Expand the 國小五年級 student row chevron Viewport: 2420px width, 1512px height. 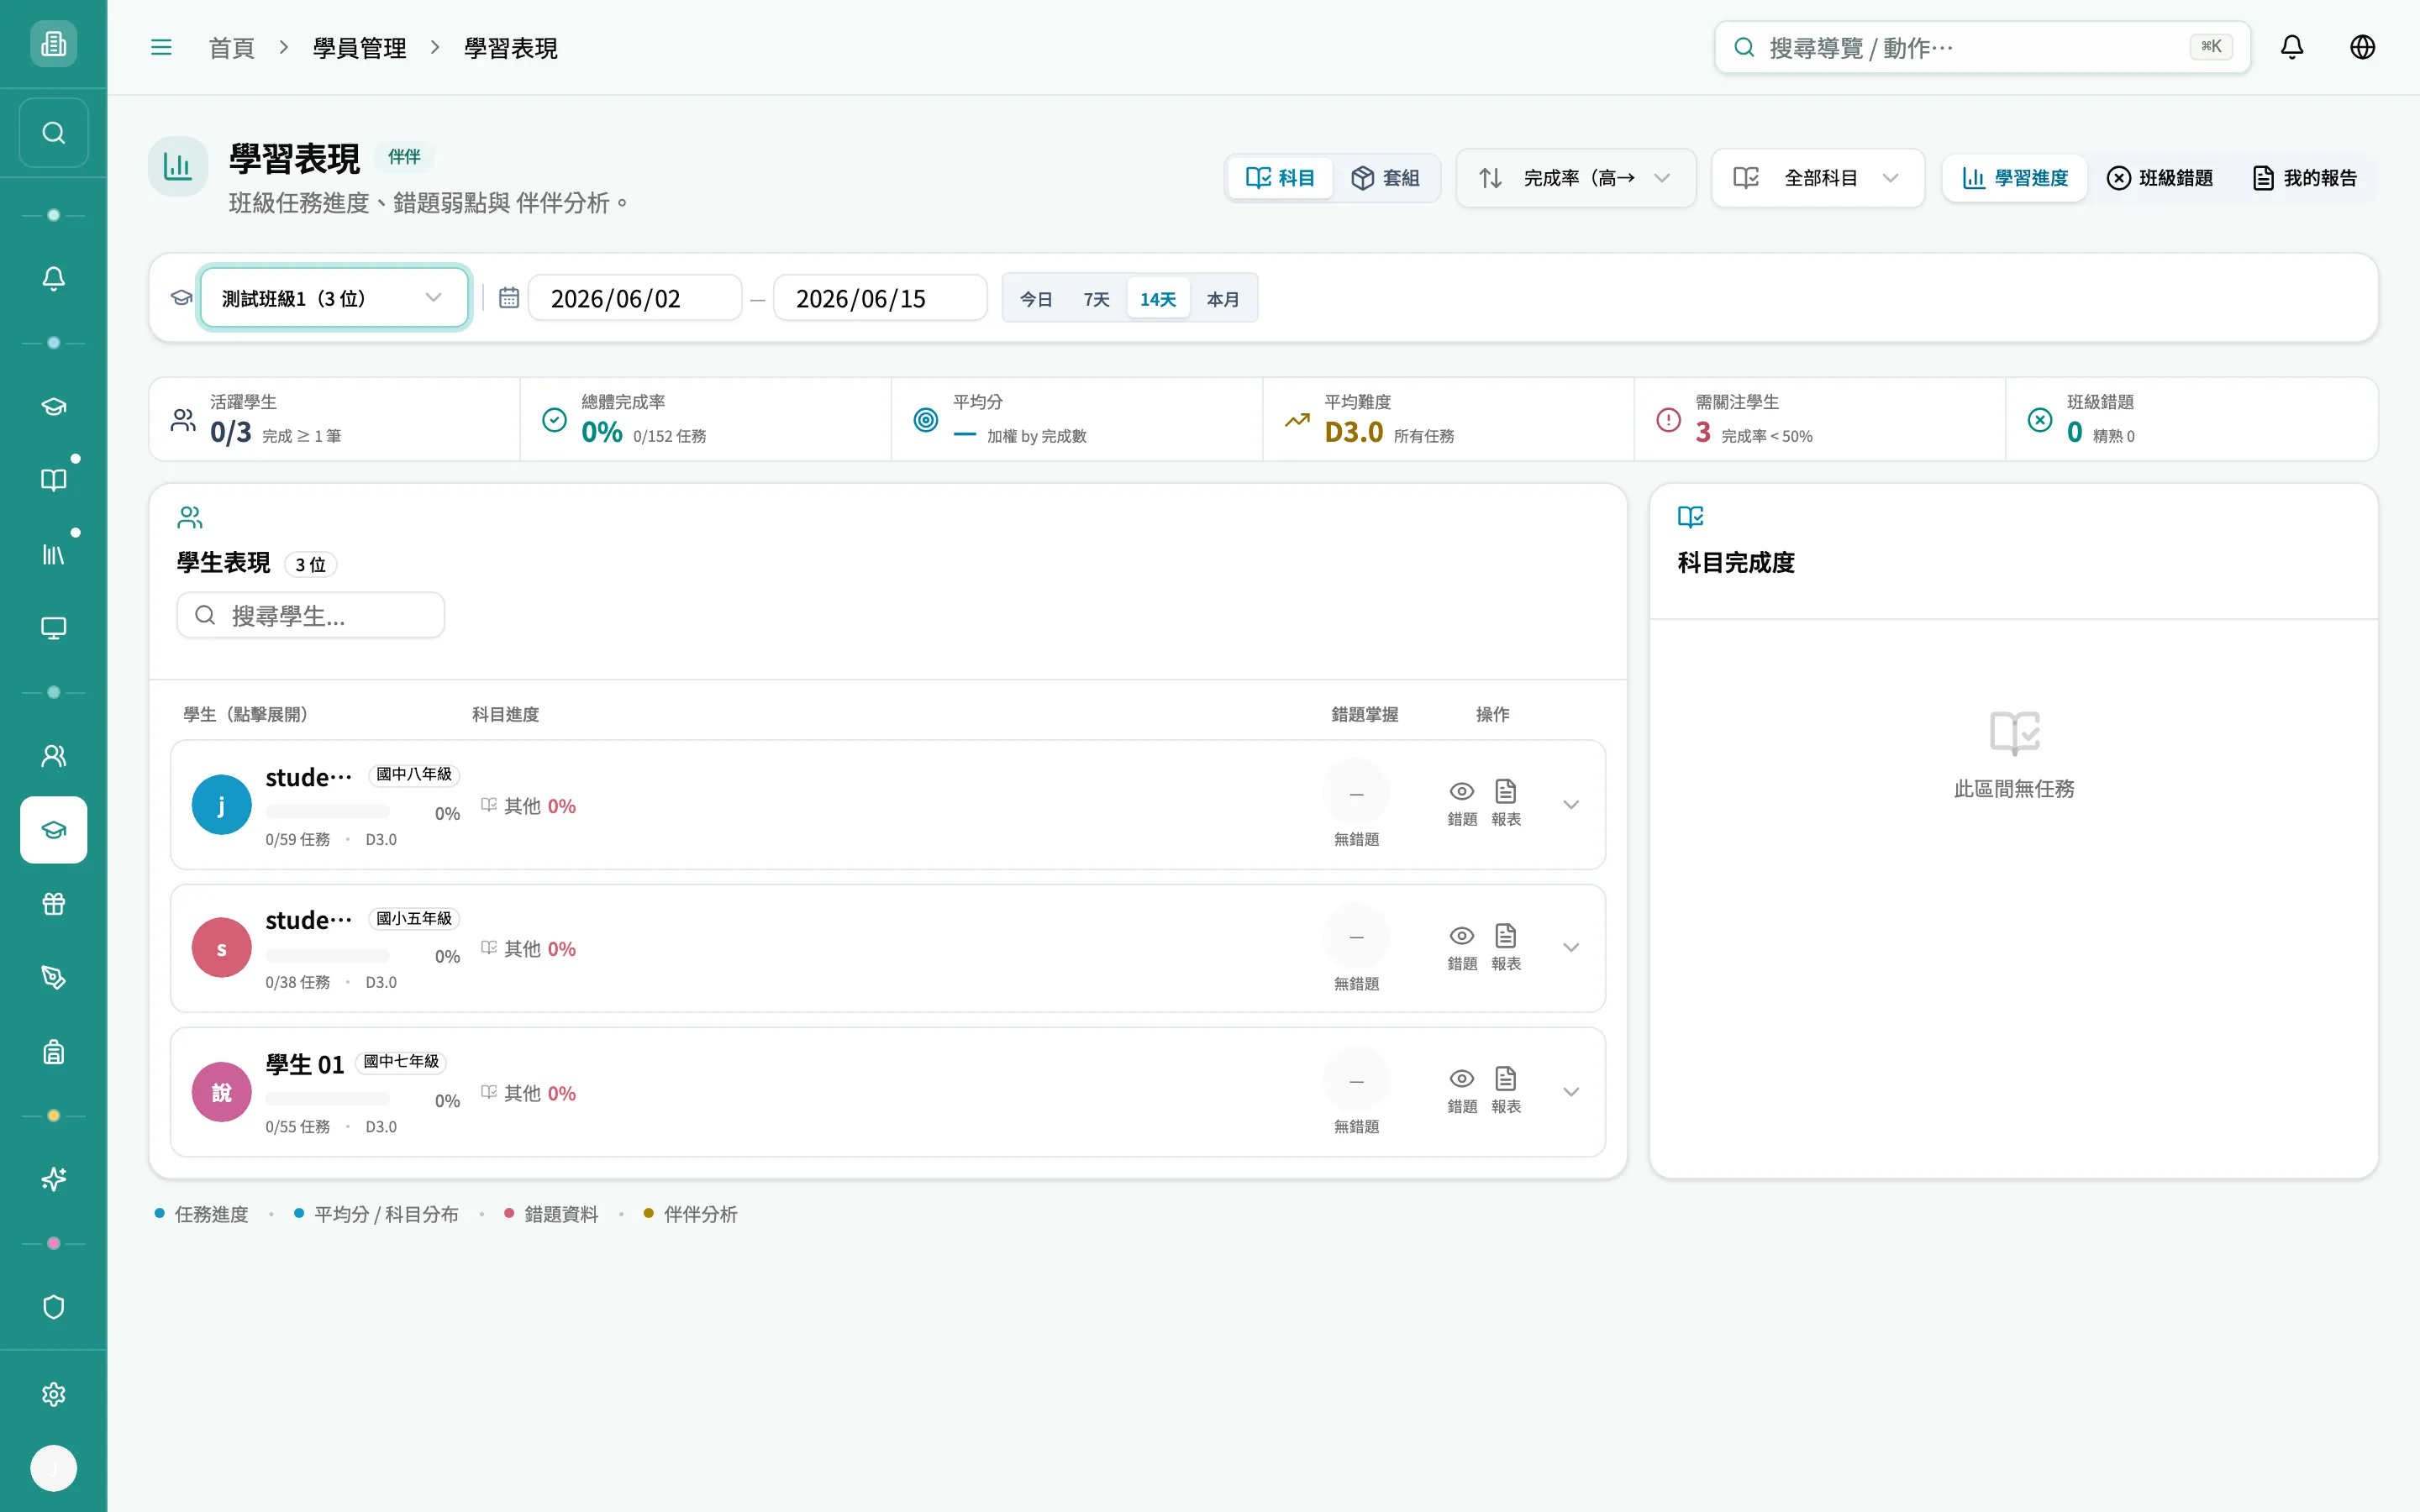(1571, 948)
